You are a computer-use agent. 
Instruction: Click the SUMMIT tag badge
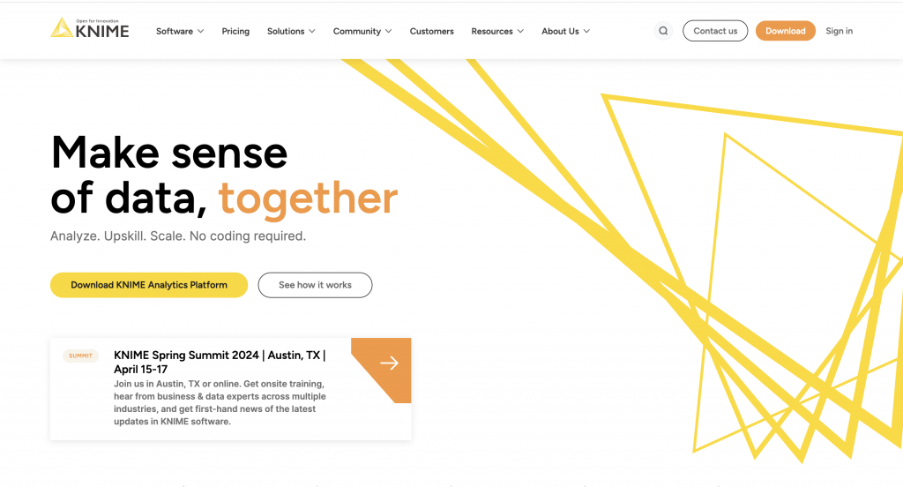(x=80, y=356)
